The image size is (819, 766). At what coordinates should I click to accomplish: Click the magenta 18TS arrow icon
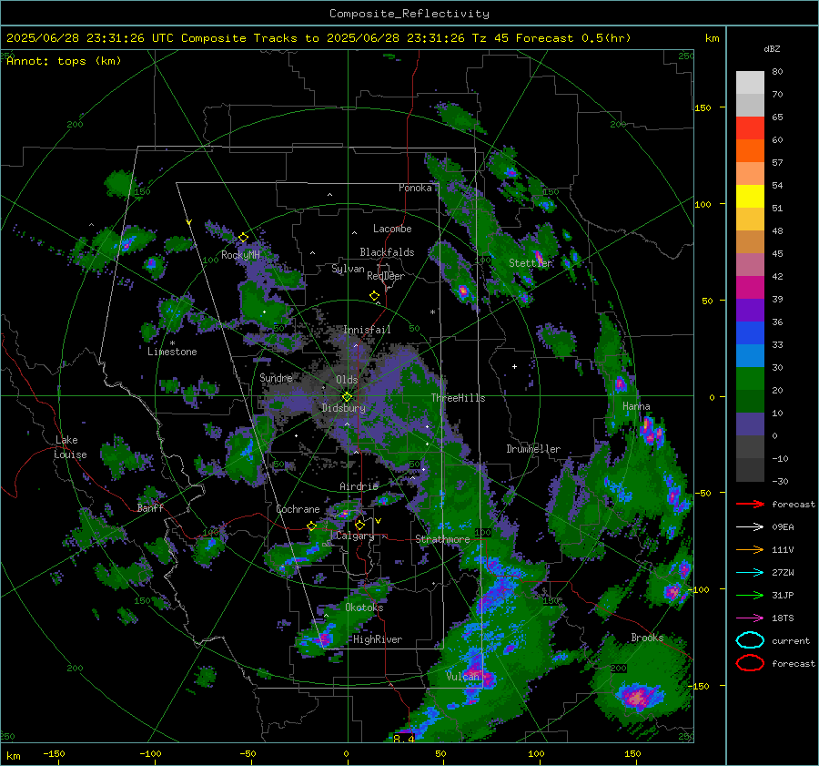coord(750,618)
